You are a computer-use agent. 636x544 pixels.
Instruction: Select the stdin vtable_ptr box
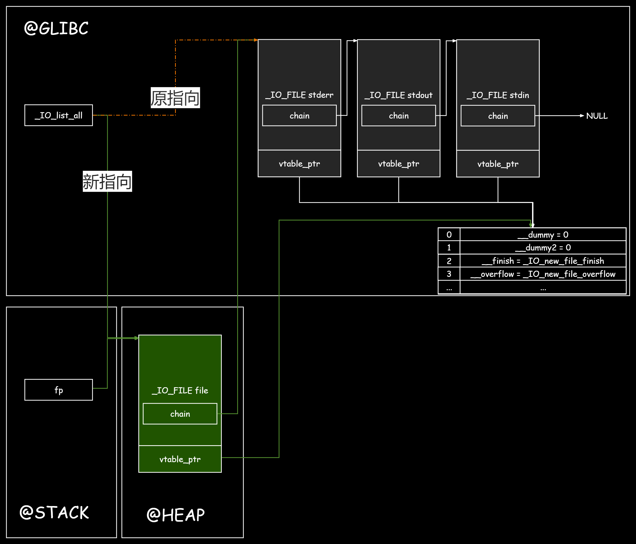point(498,164)
